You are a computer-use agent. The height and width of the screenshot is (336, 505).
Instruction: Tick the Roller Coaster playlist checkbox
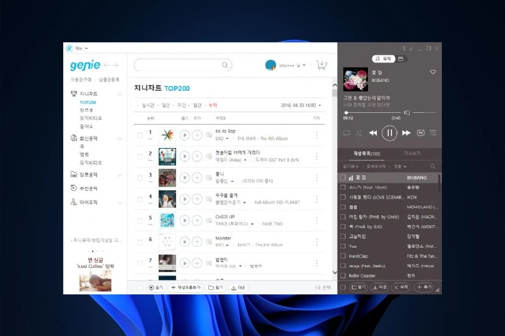(343, 276)
